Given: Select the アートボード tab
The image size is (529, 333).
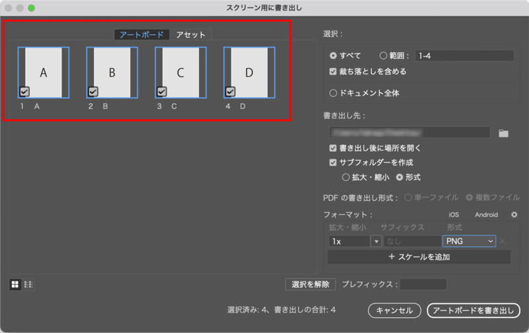Looking at the screenshot, I should 142,35.
